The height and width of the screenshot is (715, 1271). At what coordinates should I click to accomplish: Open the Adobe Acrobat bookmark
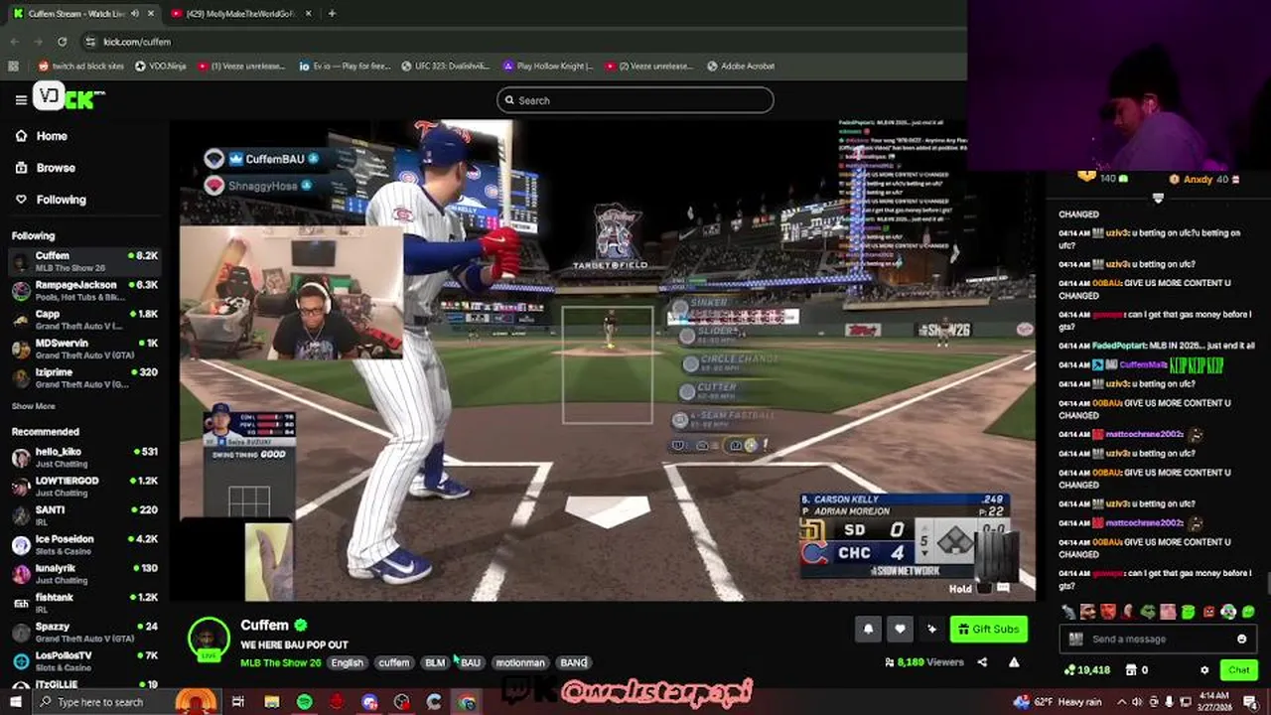741,66
